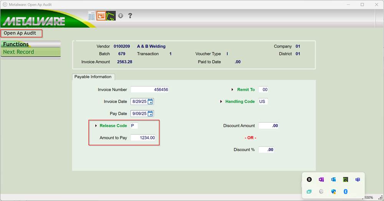Click the green dotted arrow toolbar icon

click(x=111, y=16)
